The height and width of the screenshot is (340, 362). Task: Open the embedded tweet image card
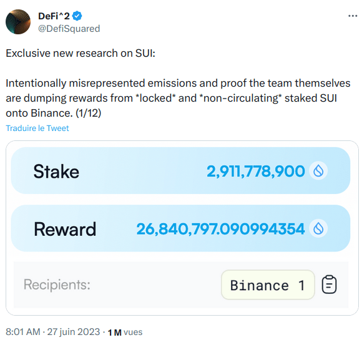click(182, 228)
